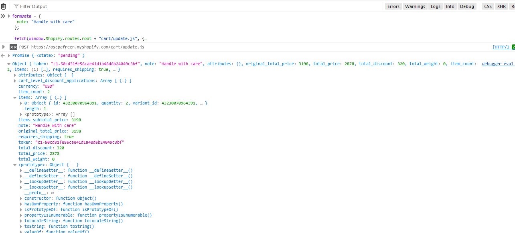Expand the attributes object
The image size is (515, 233).
[15, 75]
